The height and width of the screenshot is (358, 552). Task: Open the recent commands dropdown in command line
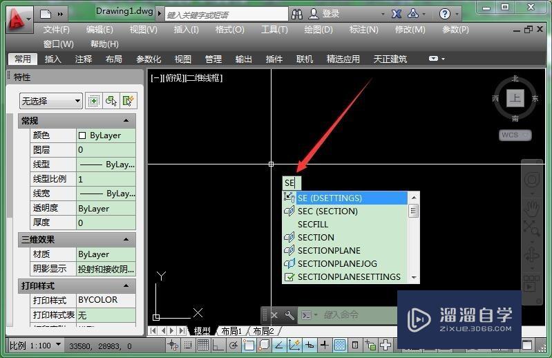coord(310,315)
